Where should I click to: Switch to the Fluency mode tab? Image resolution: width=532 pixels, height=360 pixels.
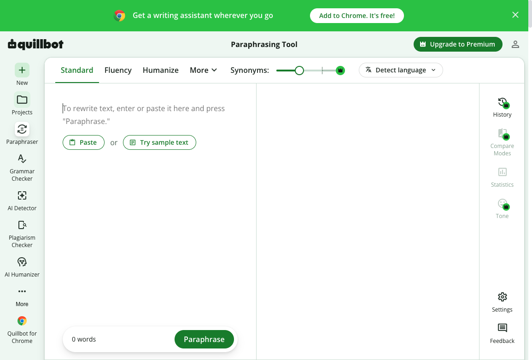[x=118, y=71]
